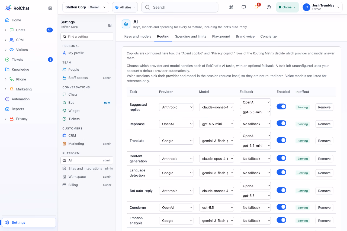Image resolution: width=347 pixels, height=231 pixels.
Task: Open the Online status dropdown
Action: 287,7
